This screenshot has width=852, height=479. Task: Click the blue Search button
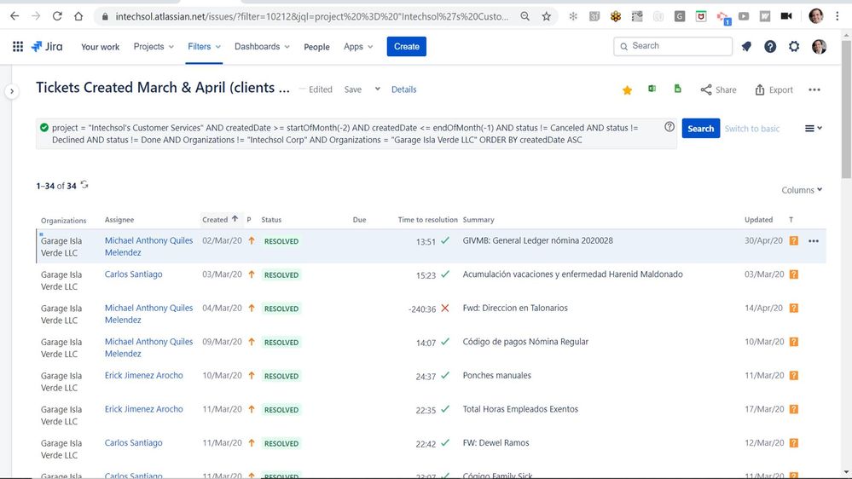point(700,129)
